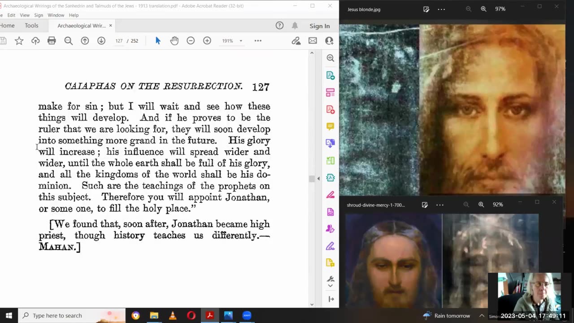Click the Windows Start button
Screen dimensions: 574x323
click(9, 315)
